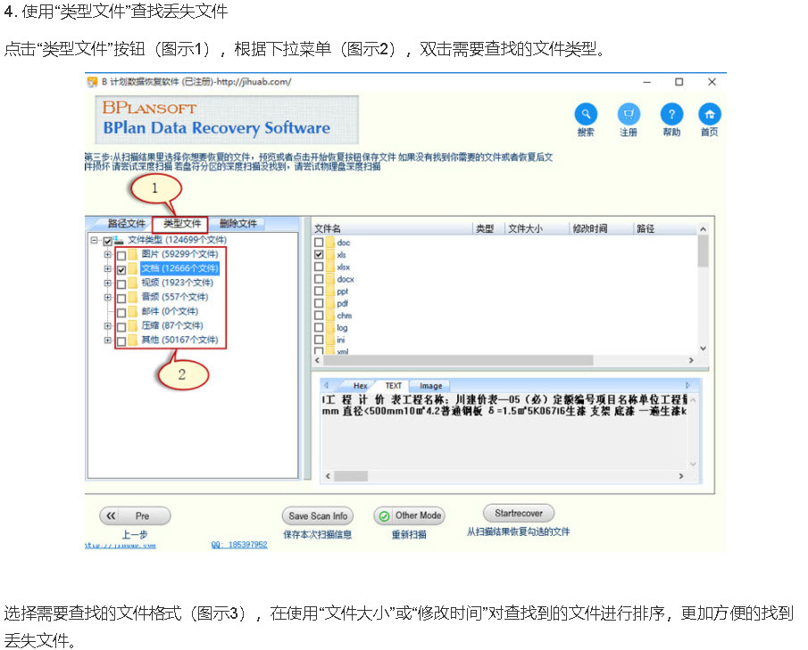Collapse the 文件类型 root tree node
This screenshot has height=650, width=808.
pos(95,241)
